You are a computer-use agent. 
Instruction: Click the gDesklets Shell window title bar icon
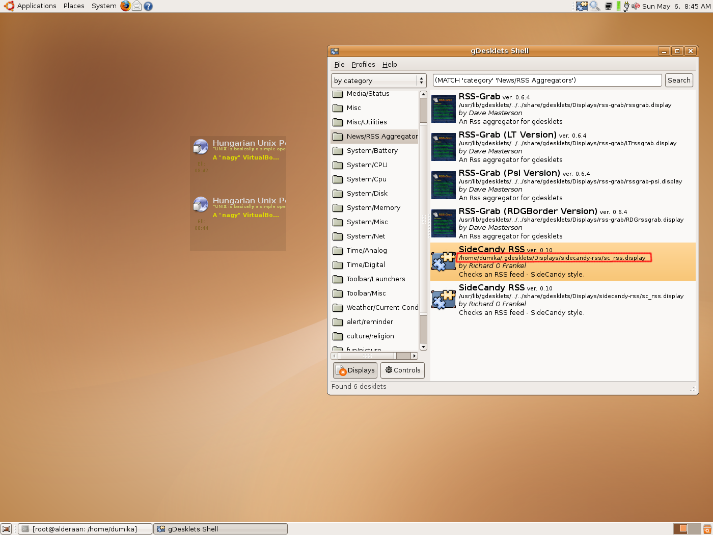335,51
